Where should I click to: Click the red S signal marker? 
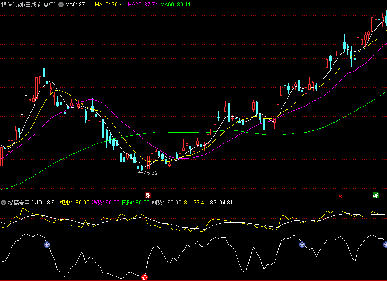click(340, 196)
